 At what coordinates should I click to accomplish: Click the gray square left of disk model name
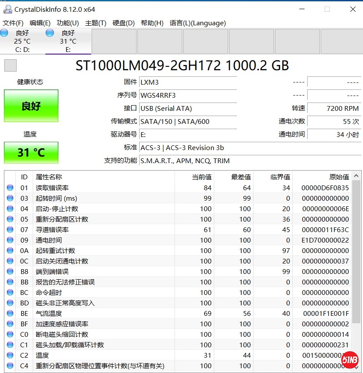[10, 65]
